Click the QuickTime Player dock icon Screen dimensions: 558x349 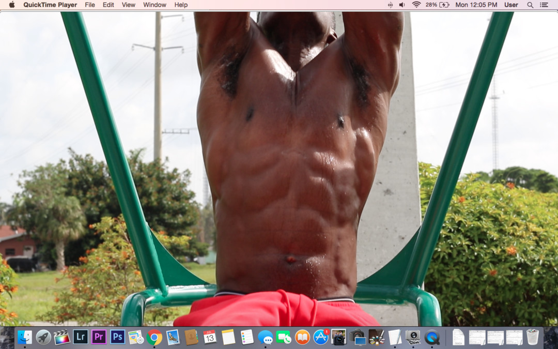click(432, 337)
